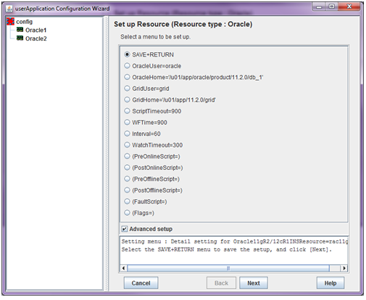
Task: Select the GridUser=grid option
Action: pos(146,89)
